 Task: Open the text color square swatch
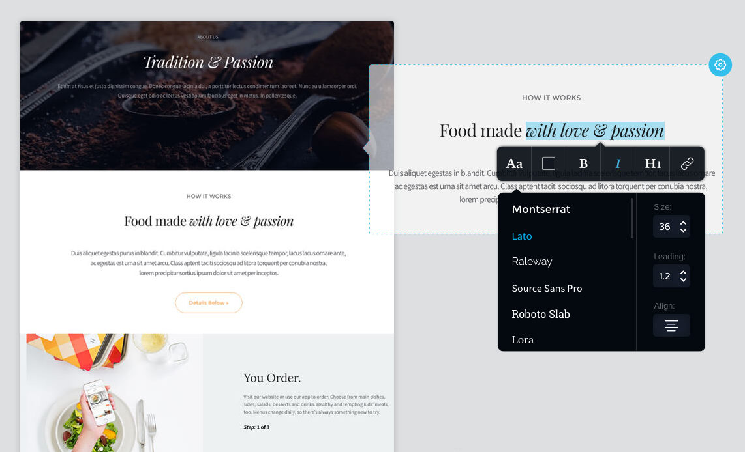(548, 163)
